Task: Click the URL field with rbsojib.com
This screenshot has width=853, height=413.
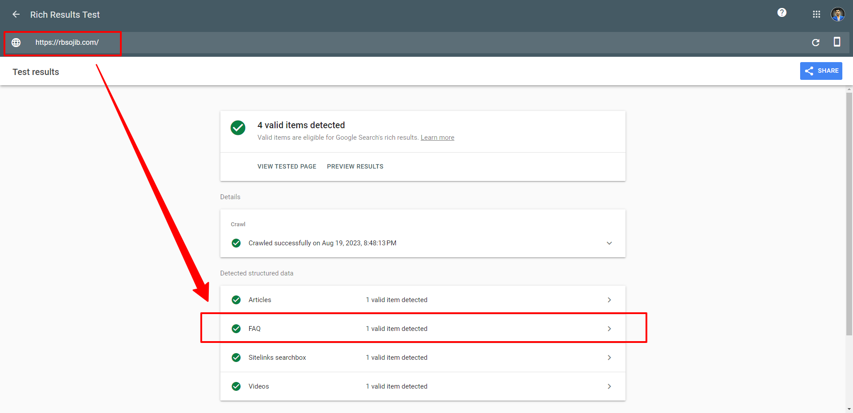Action: [x=67, y=43]
